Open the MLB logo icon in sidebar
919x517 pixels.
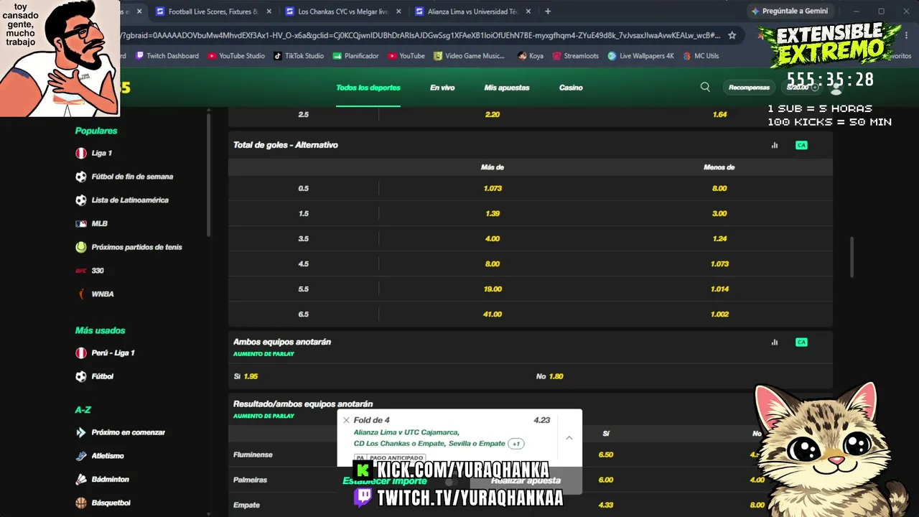point(81,223)
